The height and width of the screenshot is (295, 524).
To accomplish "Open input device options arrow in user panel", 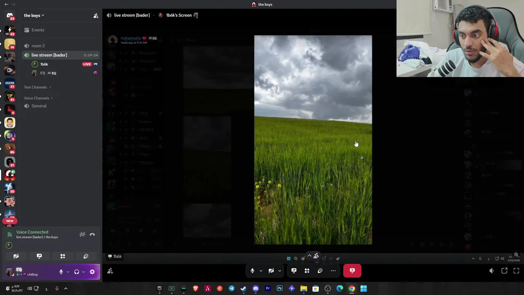I will click(68, 272).
